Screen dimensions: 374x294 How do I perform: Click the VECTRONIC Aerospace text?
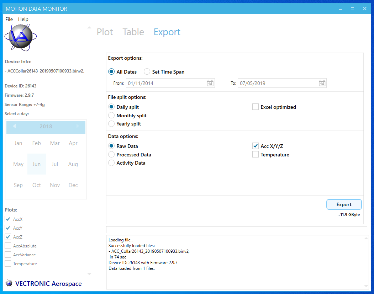tap(48, 284)
